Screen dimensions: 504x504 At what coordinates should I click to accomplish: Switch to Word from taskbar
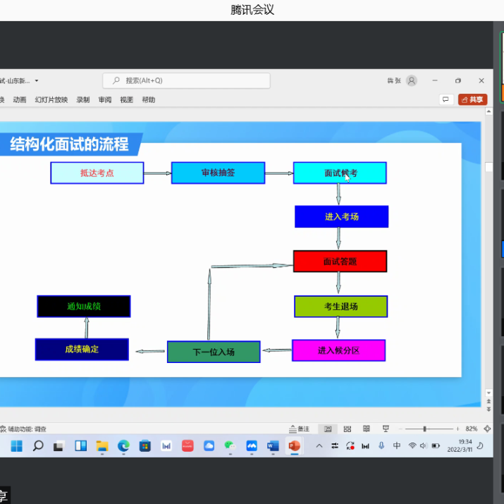273,445
